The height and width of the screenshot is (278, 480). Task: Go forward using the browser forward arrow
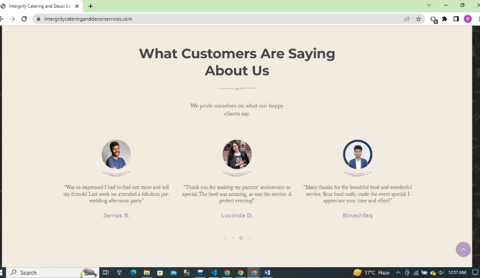pyautogui.click(x=12, y=19)
